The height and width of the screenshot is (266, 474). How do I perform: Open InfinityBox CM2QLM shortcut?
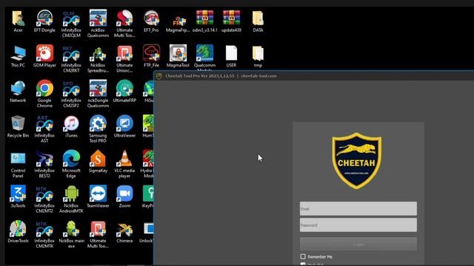coord(71,18)
